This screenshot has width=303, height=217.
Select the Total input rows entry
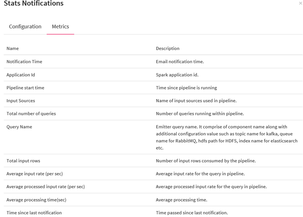[x=23, y=161]
